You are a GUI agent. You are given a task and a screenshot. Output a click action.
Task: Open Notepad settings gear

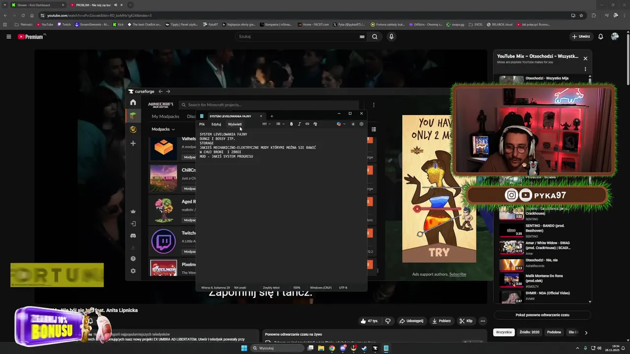(361, 124)
